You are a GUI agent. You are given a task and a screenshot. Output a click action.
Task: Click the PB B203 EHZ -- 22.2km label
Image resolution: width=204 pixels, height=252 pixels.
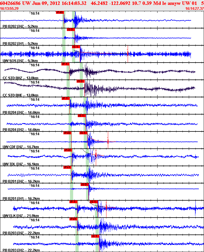[x=21, y=233]
